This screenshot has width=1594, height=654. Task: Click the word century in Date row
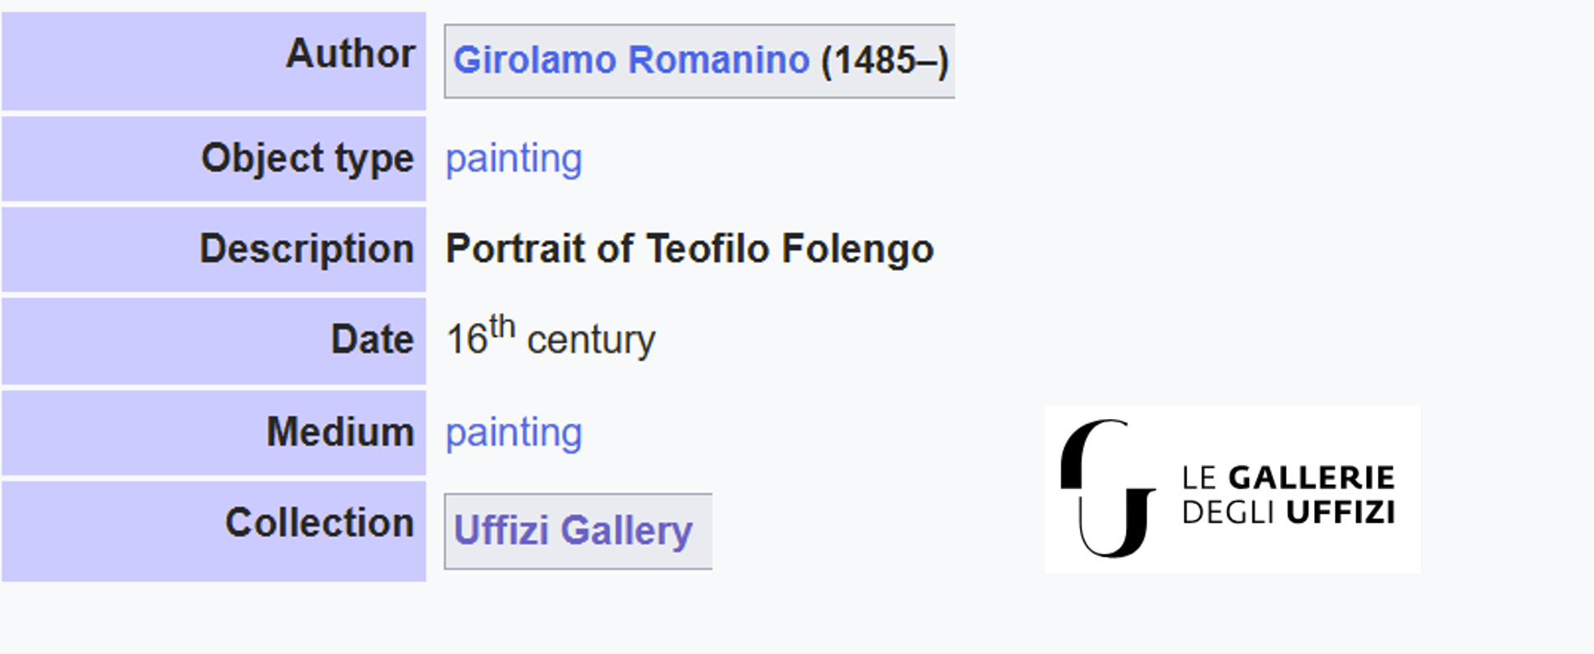[x=591, y=340]
